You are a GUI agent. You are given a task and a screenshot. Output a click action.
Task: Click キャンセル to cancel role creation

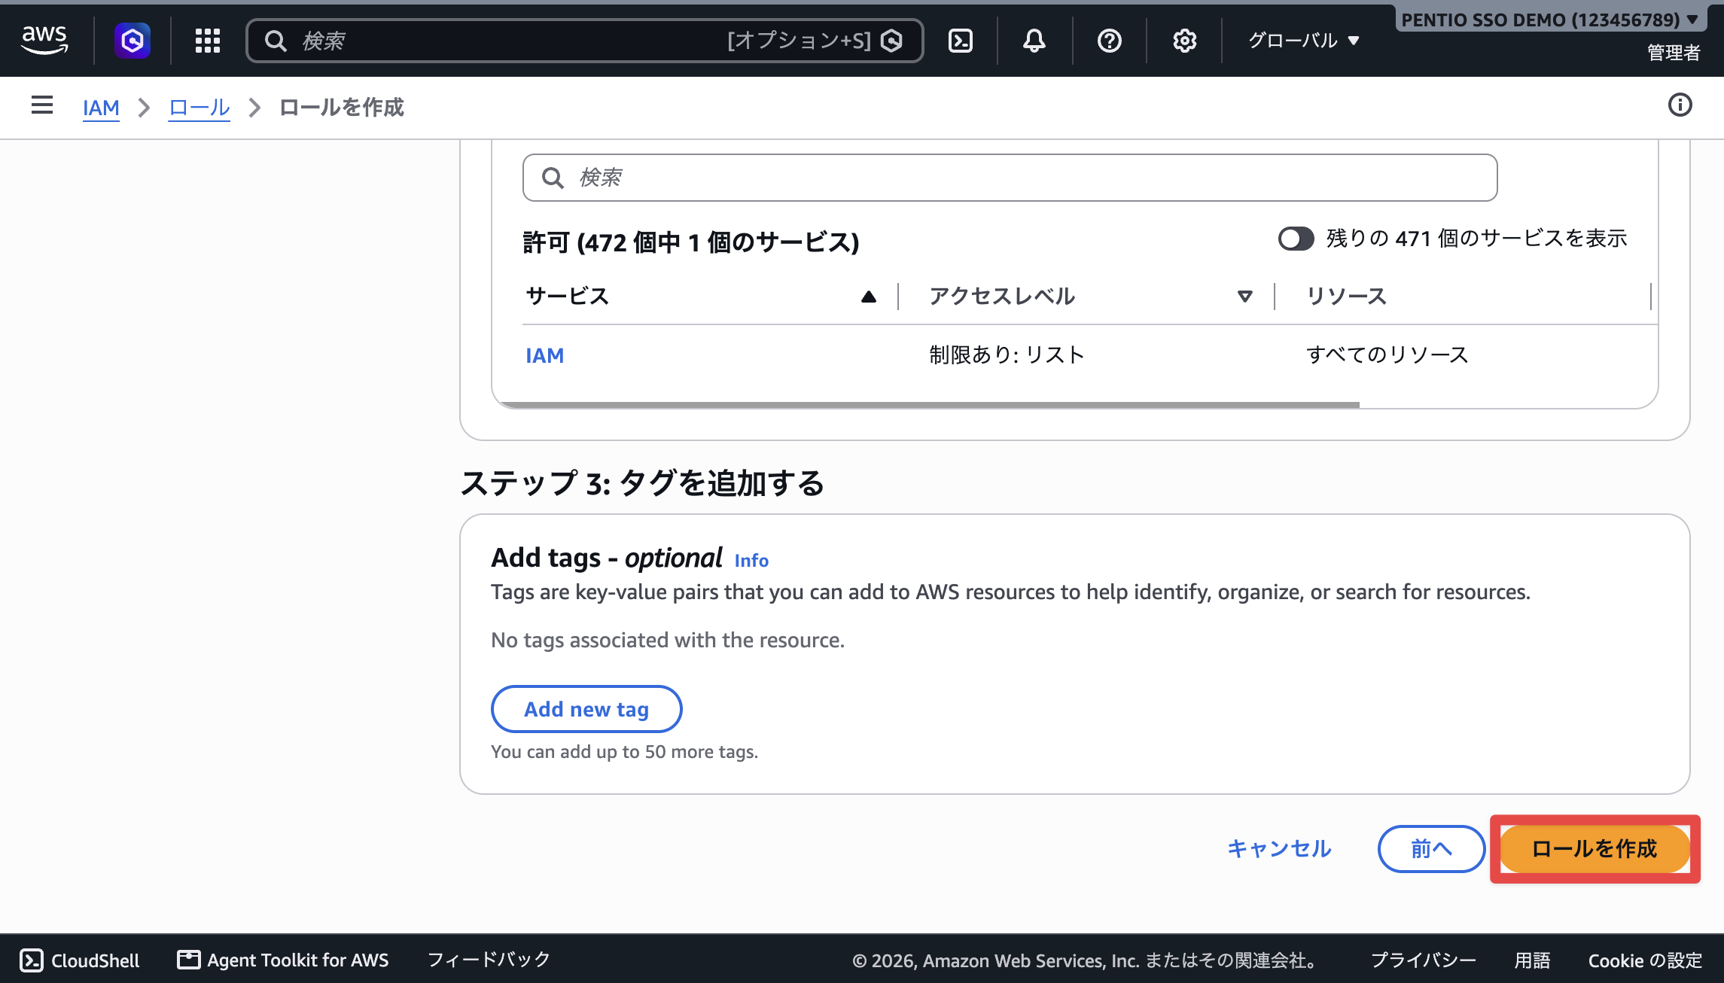(1279, 849)
